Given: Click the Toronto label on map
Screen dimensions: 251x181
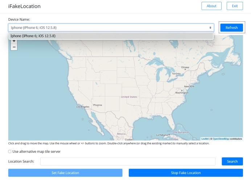Looking at the screenshot, I should pyautogui.click(x=176, y=73).
